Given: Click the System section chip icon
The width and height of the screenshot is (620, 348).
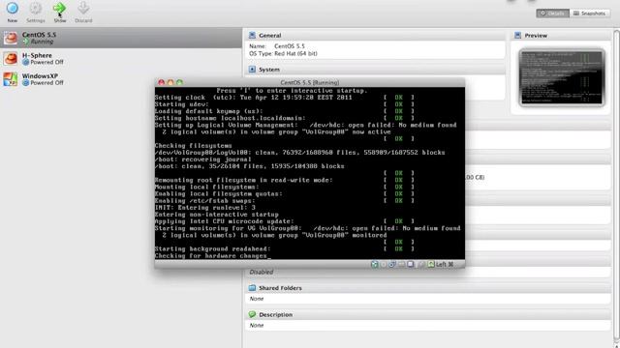Looking at the screenshot, I should coord(252,70).
